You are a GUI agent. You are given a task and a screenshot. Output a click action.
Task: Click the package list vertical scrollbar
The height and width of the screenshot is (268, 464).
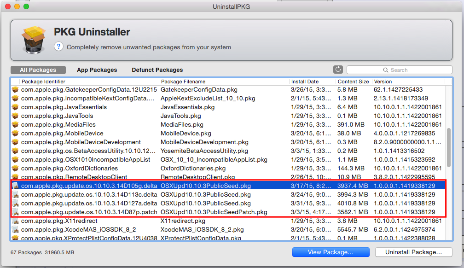coord(449,148)
